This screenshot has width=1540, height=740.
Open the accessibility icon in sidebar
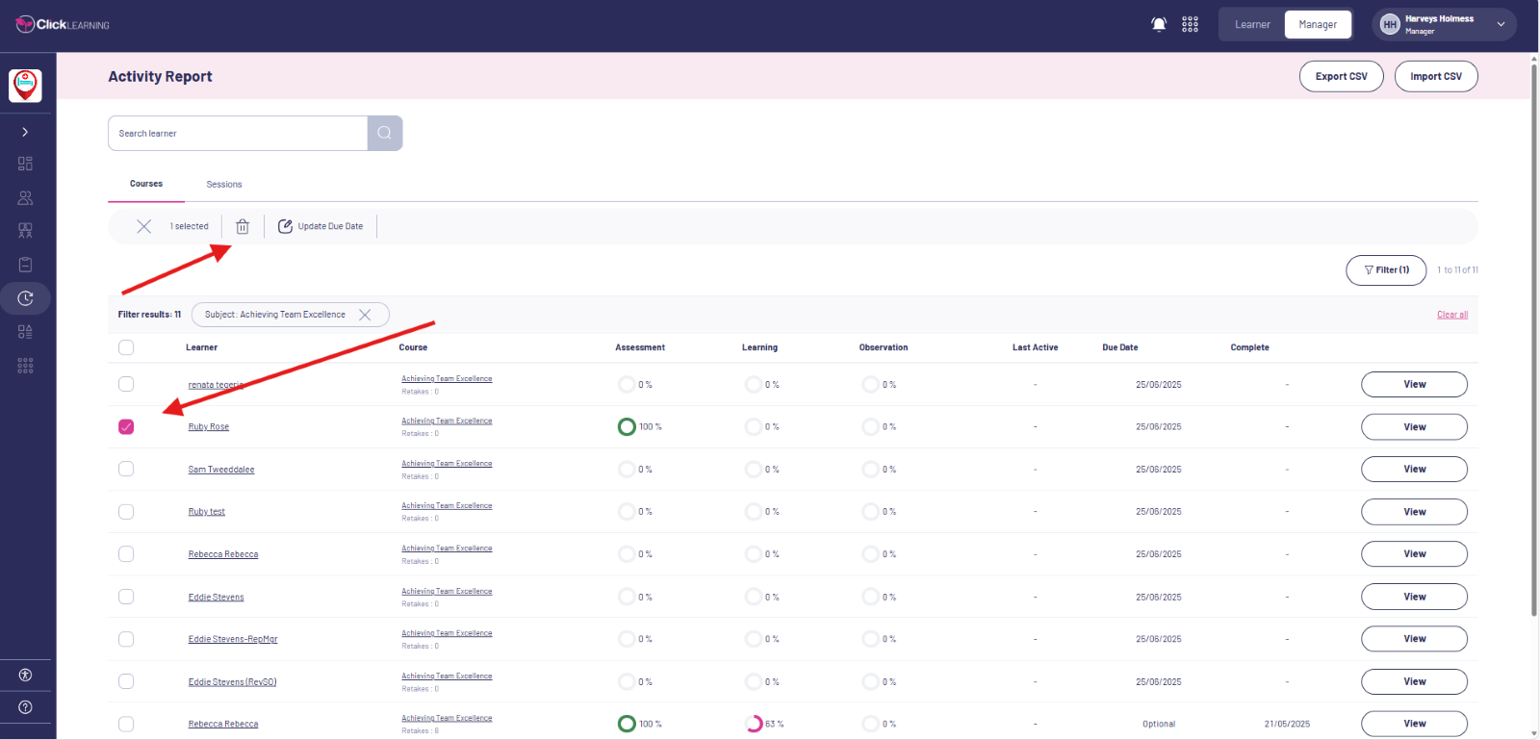[x=25, y=675]
